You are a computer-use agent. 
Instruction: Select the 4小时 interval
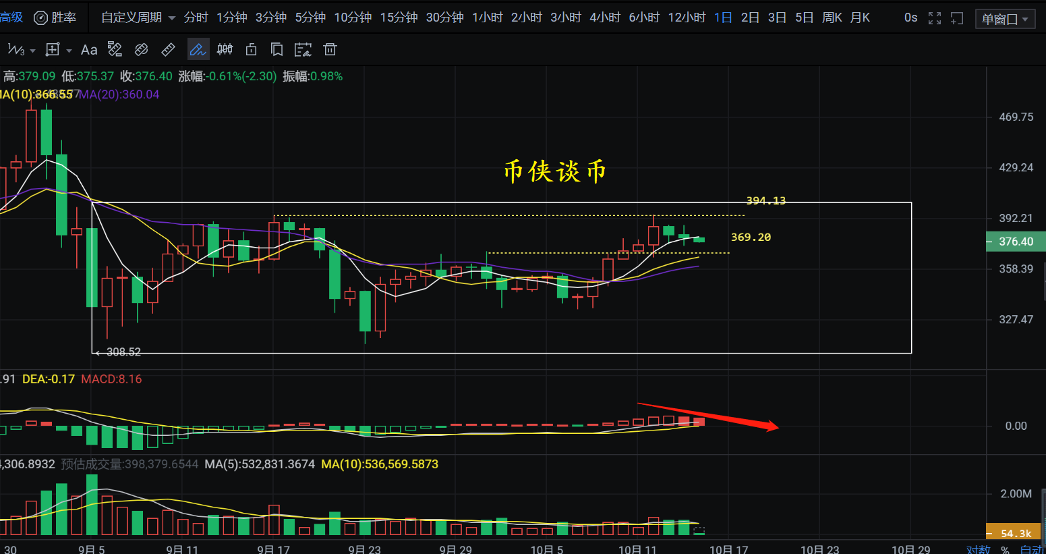tap(605, 18)
